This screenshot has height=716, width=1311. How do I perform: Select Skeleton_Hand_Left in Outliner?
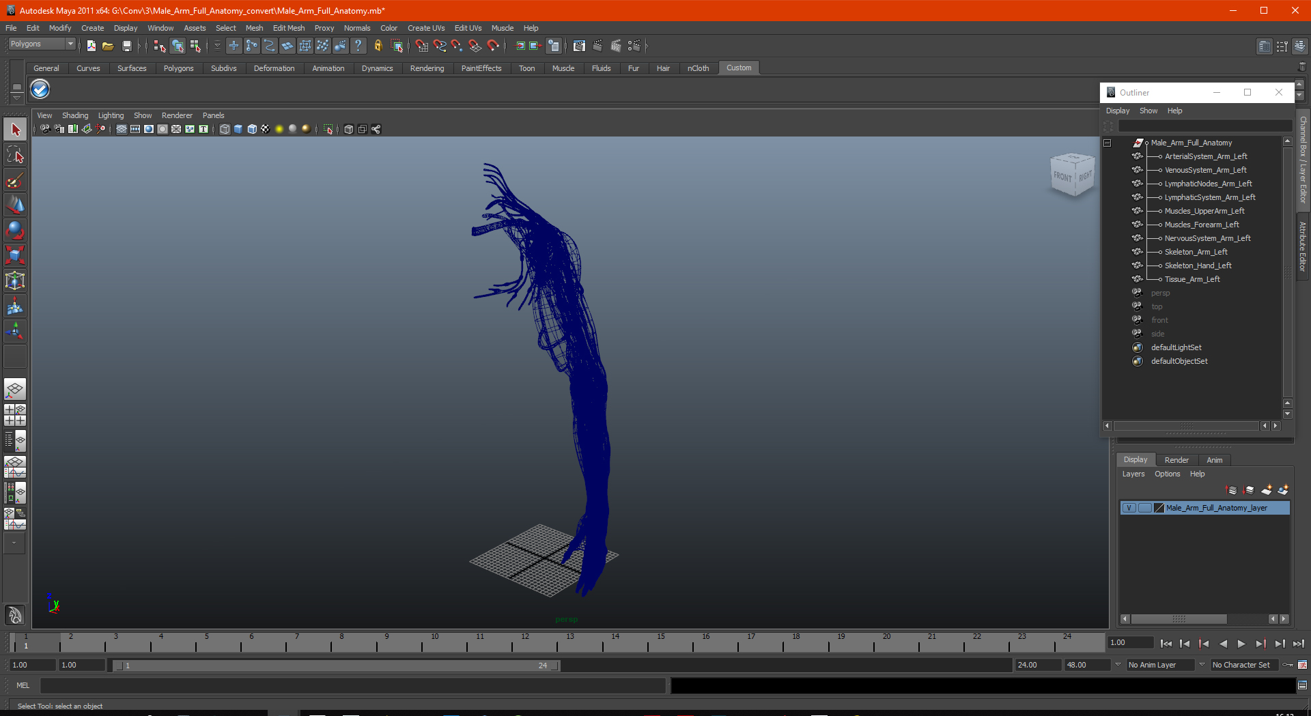point(1198,266)
